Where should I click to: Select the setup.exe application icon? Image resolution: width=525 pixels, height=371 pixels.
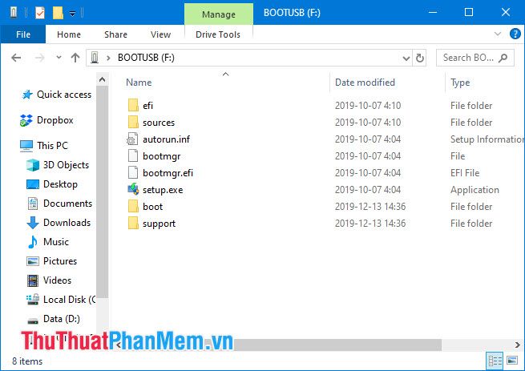pyautogui.click(x=133, y=190)
